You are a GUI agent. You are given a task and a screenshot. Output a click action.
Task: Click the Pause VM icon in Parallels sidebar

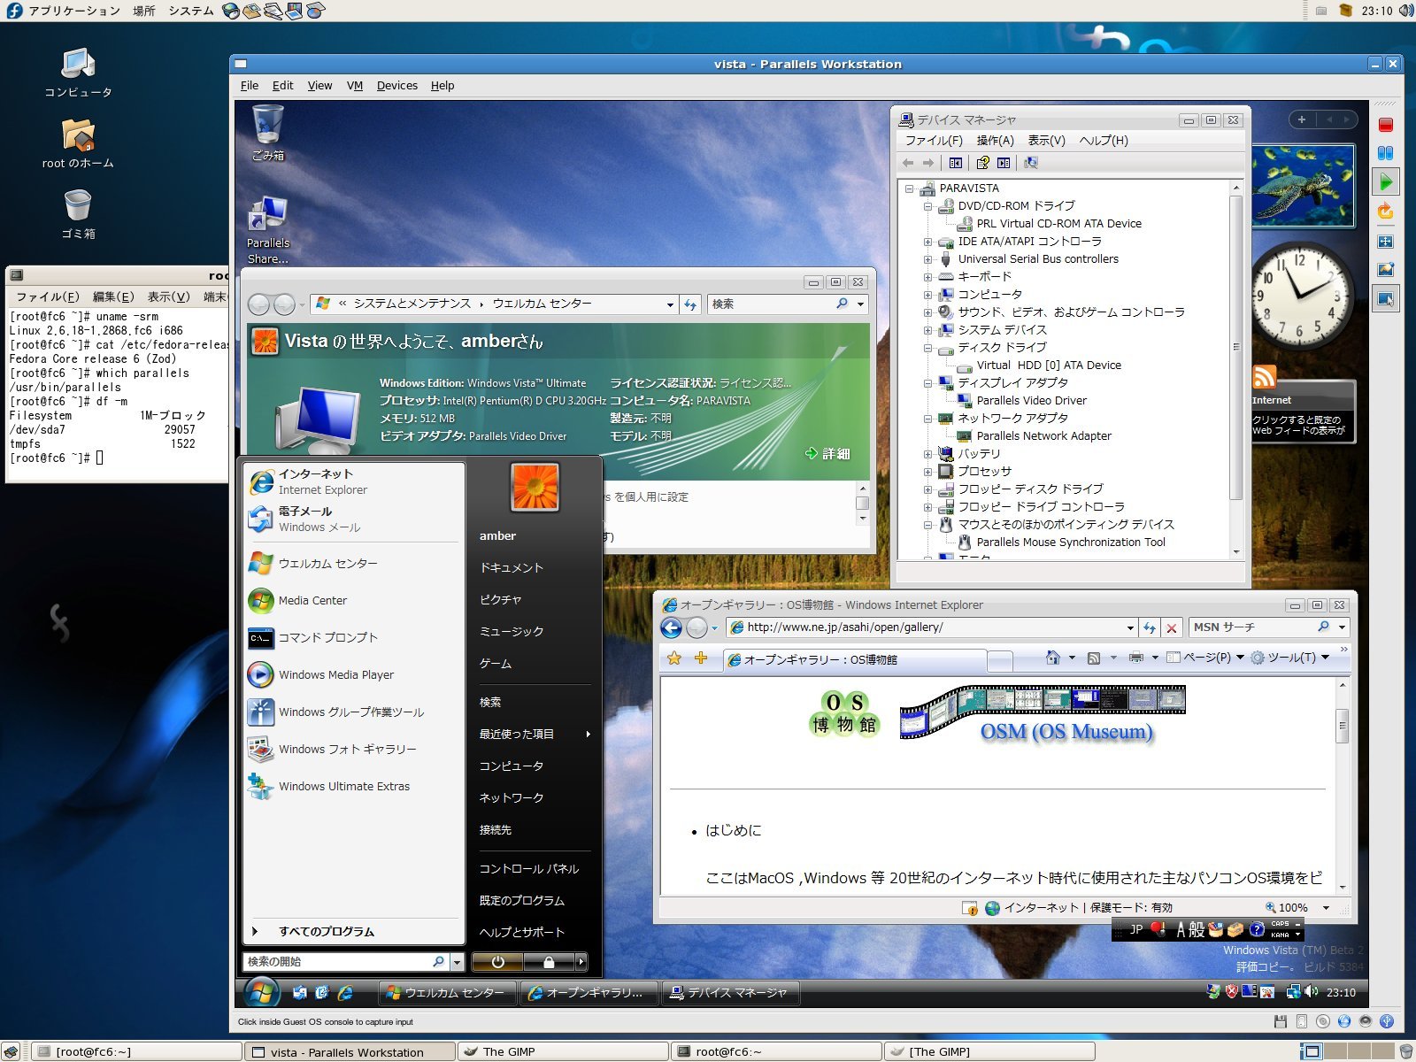[x=1386, y=153]
